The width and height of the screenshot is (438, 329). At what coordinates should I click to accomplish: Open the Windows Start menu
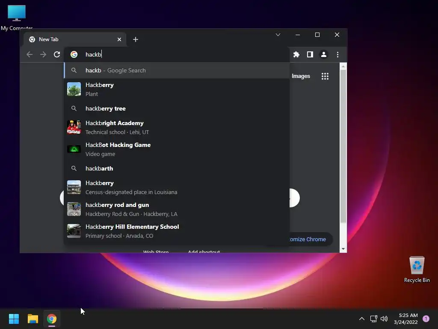[x=14, y=319]
